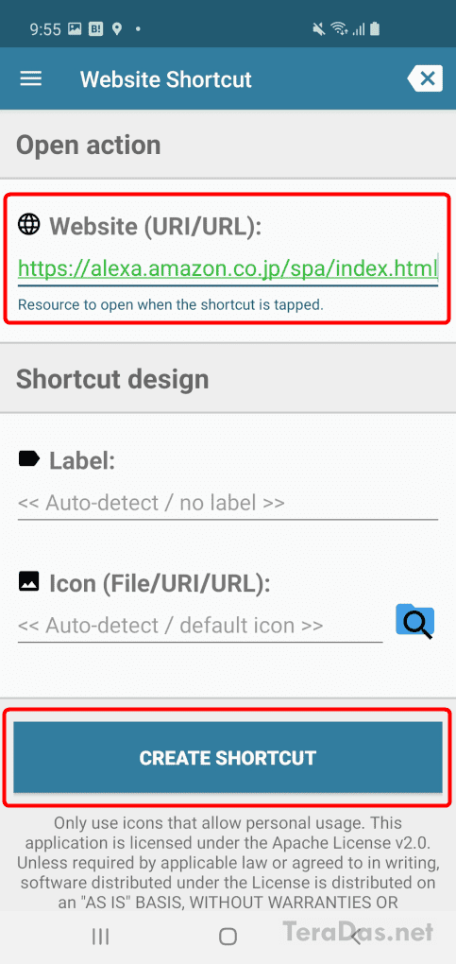Tap the gallery notification icon in status bar
456x964 pixels.
click(75, 28)
